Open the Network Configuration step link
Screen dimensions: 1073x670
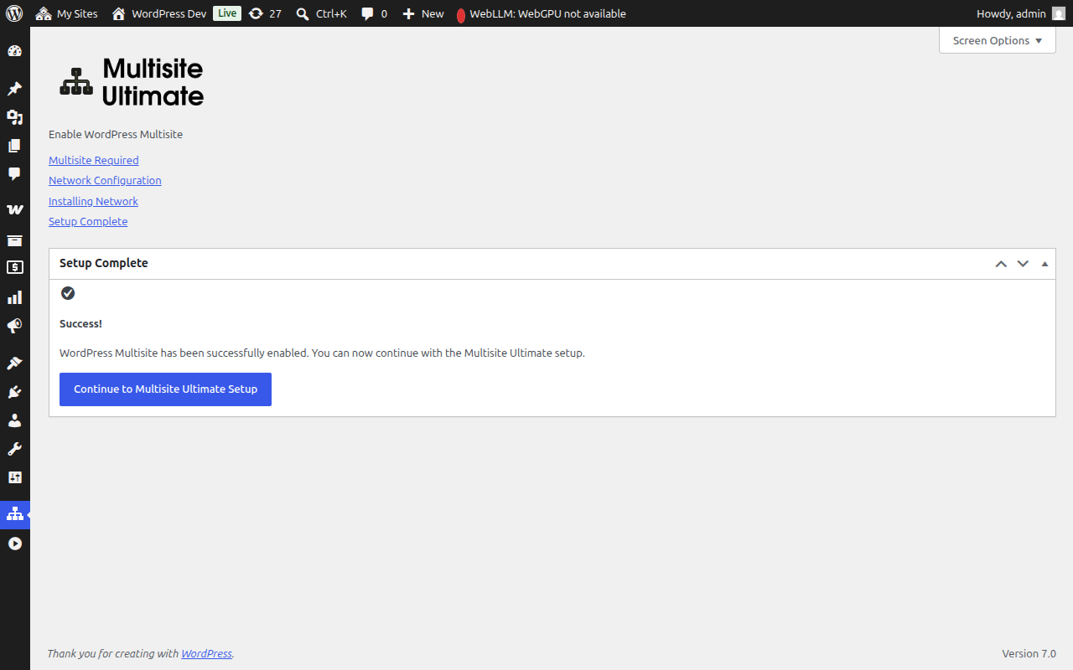click(105, 180)
